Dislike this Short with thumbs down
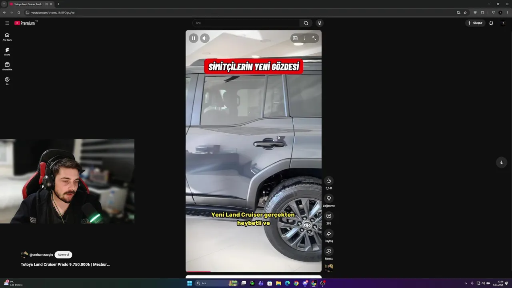The height and width of the screenshot is (288, 512). [329, 198]
